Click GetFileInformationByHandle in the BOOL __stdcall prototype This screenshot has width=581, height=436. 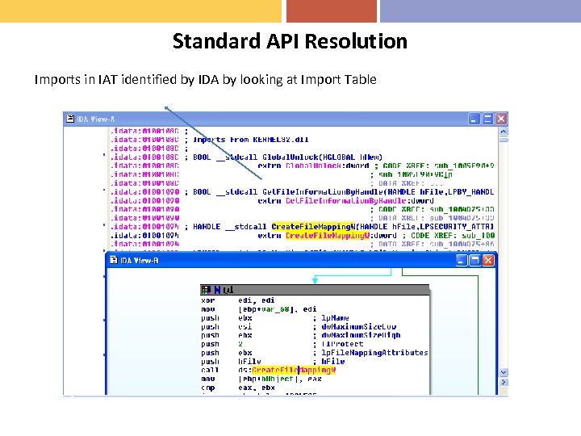pyautogui.click(x=323, y=192)
